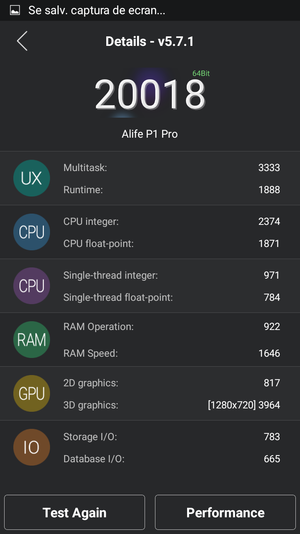Image resolution: width=300 pixels, height=534 pixels.
Task: Select the Database I/O row
Action: point(171,459)
